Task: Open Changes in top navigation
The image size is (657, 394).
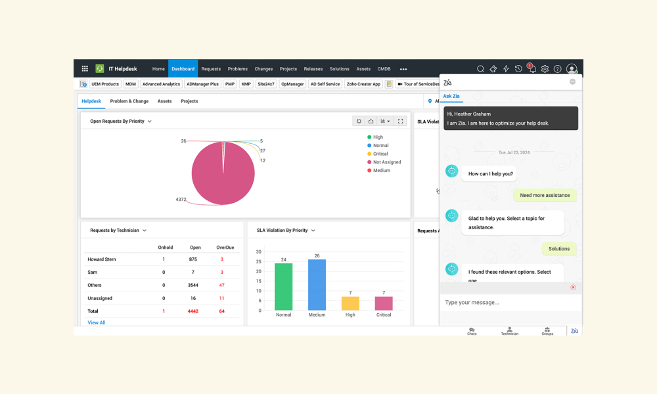Action: [263, 69]
